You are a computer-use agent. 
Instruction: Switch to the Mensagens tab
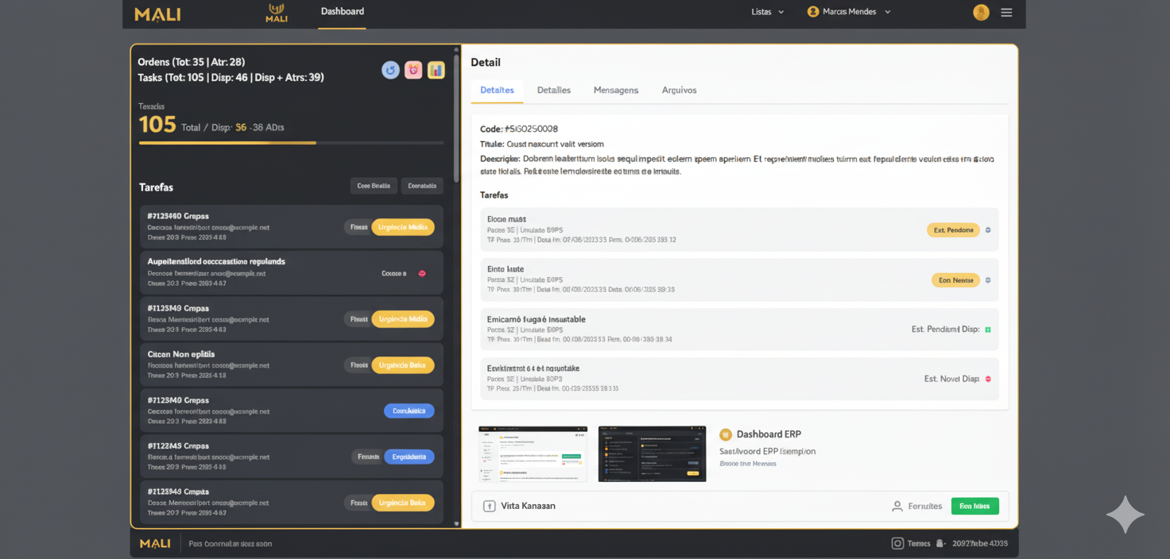(616, 90)
